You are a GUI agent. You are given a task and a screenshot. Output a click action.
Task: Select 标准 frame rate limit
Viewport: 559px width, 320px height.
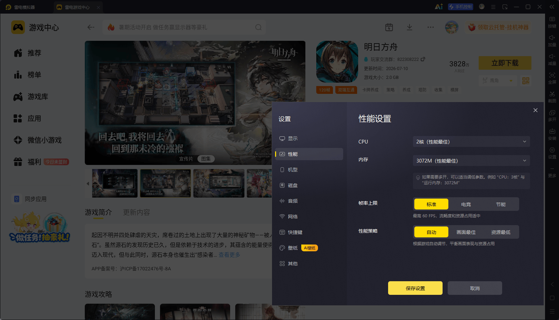tap(431, 204)
